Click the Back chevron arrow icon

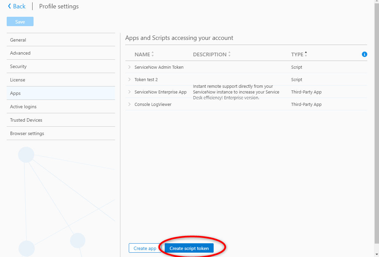coord(9,6)
